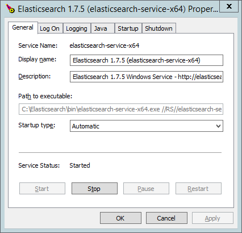The height and width of the screenshot is (233, 242).
Task: Confirm settings with OK button
Action: tap(120, 218)
